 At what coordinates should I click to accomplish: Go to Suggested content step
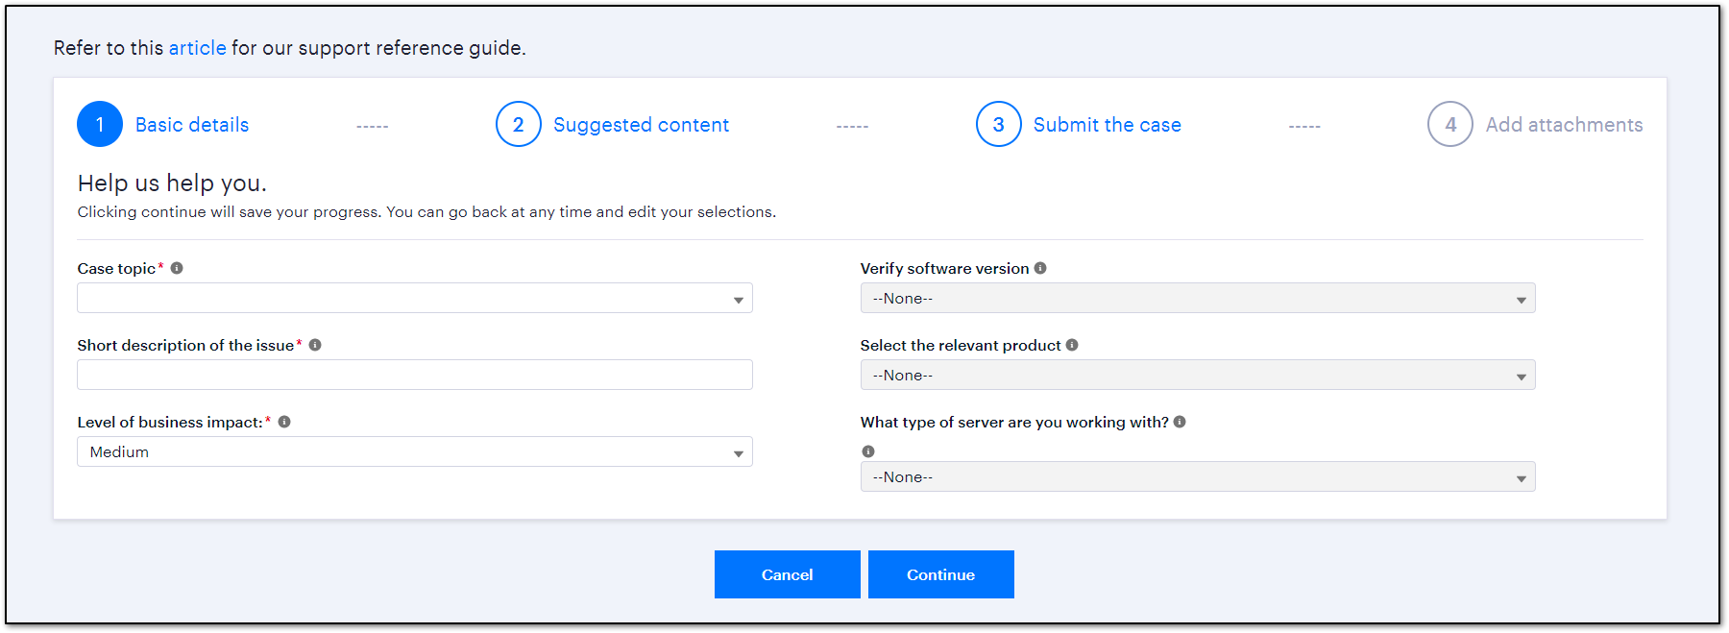(641, 125)
